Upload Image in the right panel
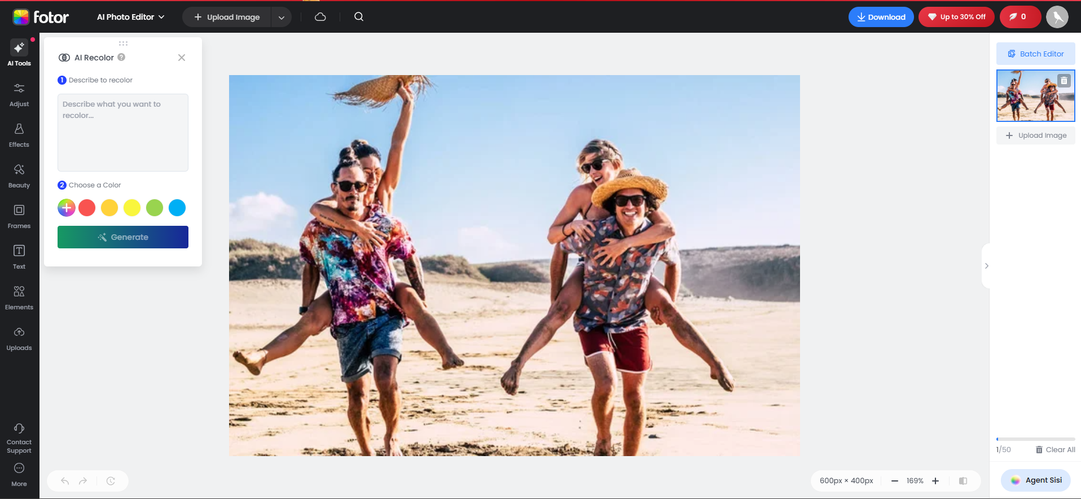This screenshot has width=1081, height=499. (x=1036, y=135)
